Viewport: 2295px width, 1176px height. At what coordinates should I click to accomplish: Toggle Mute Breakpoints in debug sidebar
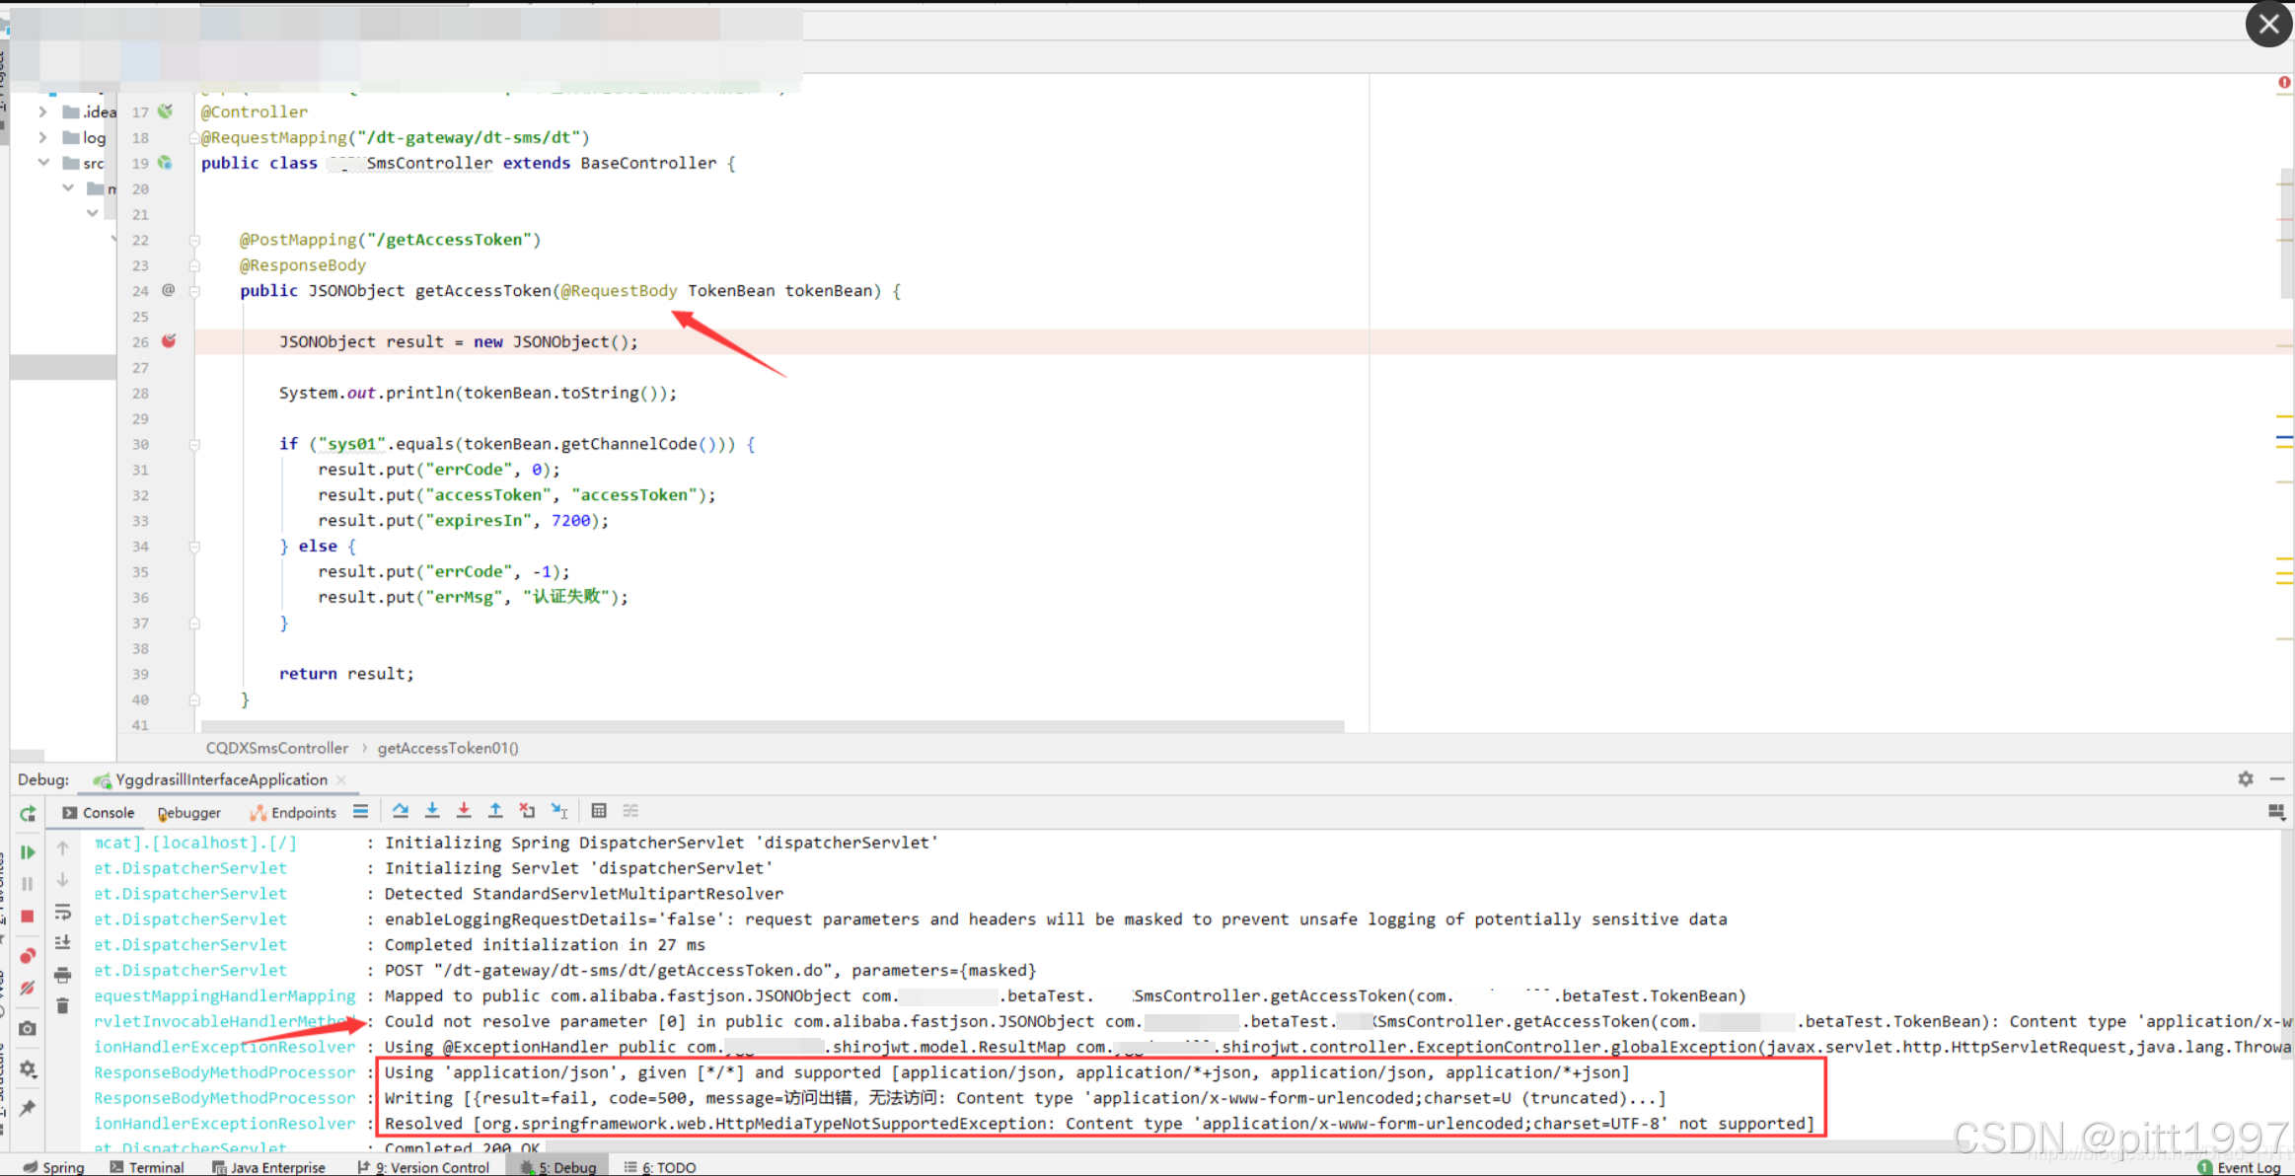click(28, 988)
